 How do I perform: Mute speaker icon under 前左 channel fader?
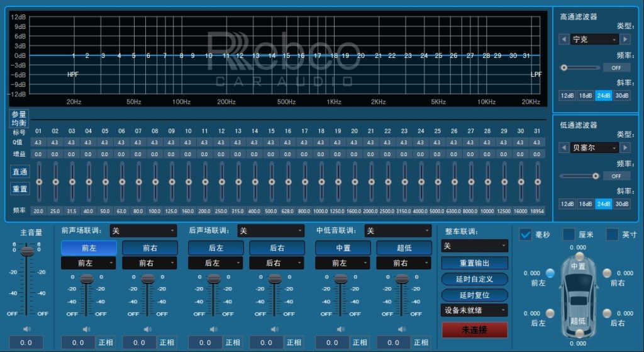pyautogui.click(x=86, y=329)
